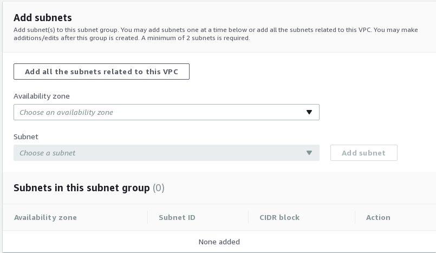436x253 pixels.
Task: Click the (0) subnet count indicator
Action: coord(159,188)
